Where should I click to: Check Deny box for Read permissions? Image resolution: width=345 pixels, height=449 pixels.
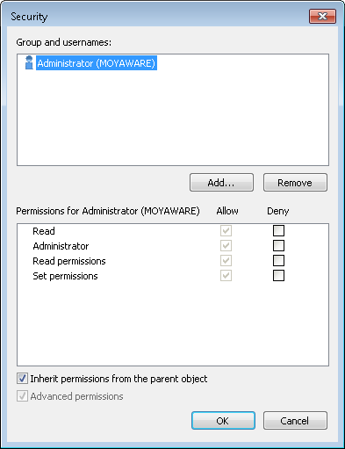click(278, 260)
